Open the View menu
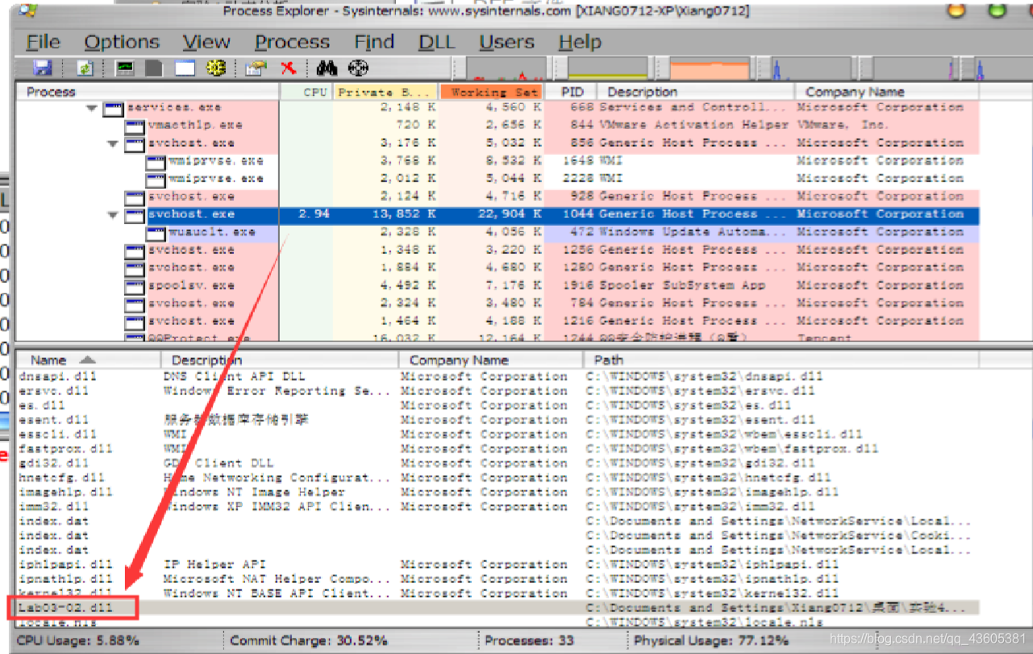 206,42
